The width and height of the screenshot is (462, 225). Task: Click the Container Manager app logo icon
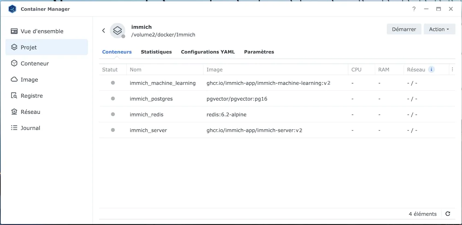click(12, 9)
